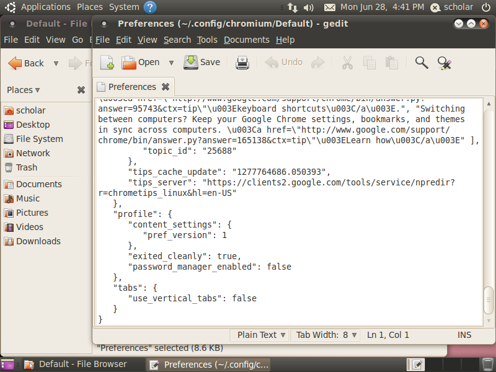Go Back in File Browser
This screenshot has width=496, height=372.
click(26, 63)
